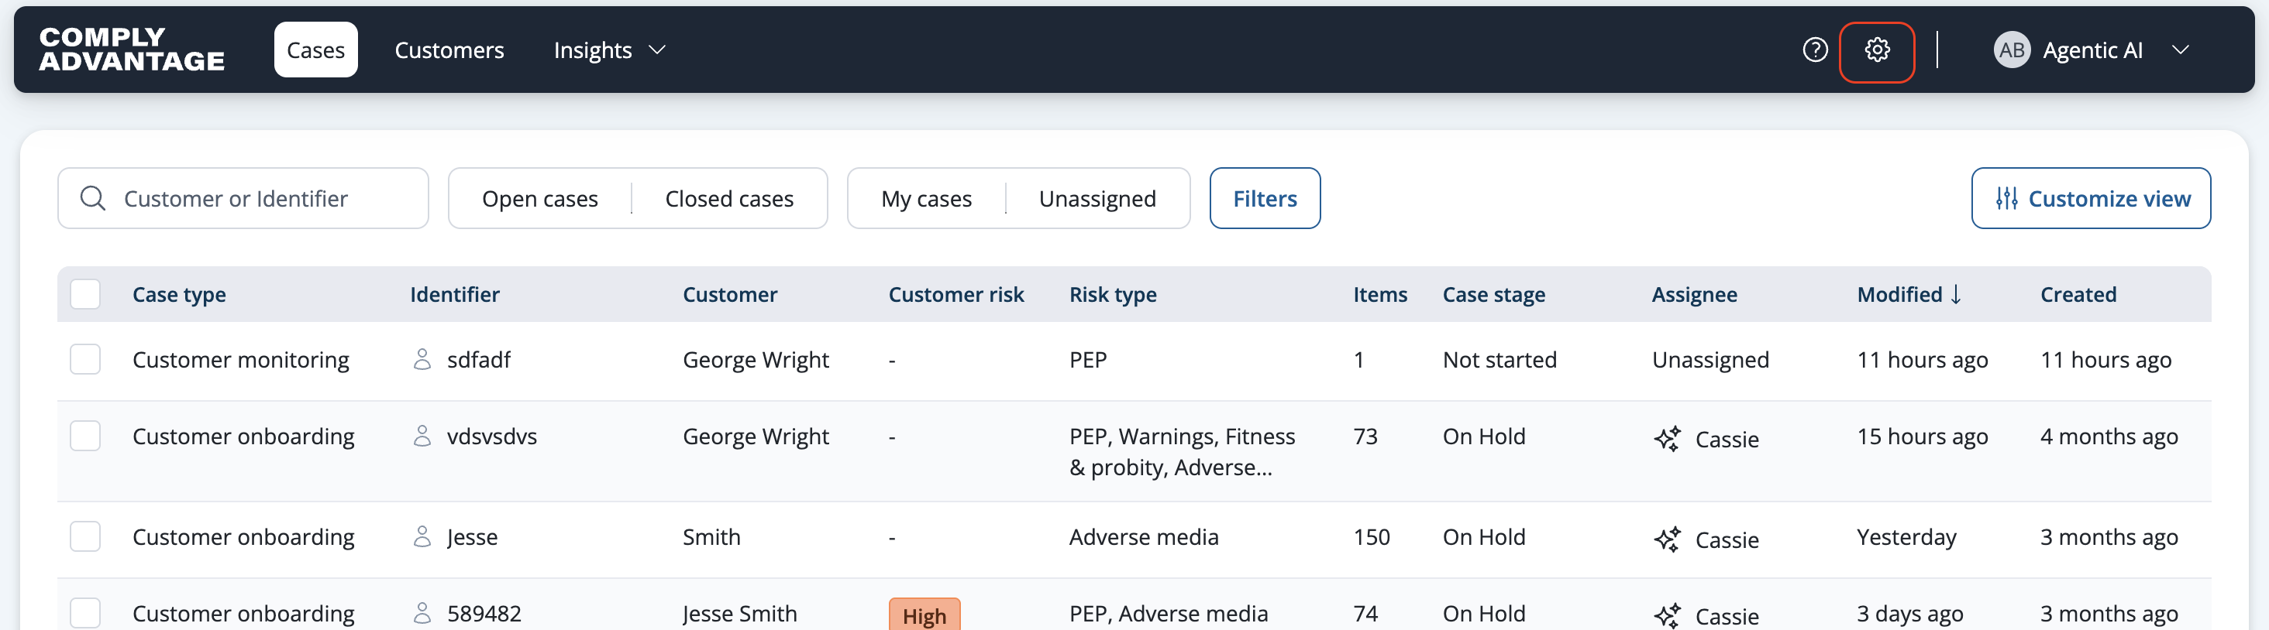The image size is (2269, 630).
Task: Click the Adverse media risk type cell
Action: pos(1145,538)
